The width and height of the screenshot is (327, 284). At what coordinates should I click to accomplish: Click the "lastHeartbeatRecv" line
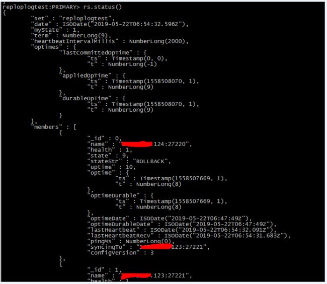[x=189, y=236]
